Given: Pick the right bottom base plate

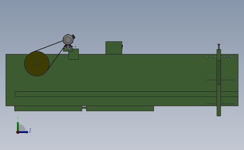Looking at the screenshot, I should coord(120,108).
